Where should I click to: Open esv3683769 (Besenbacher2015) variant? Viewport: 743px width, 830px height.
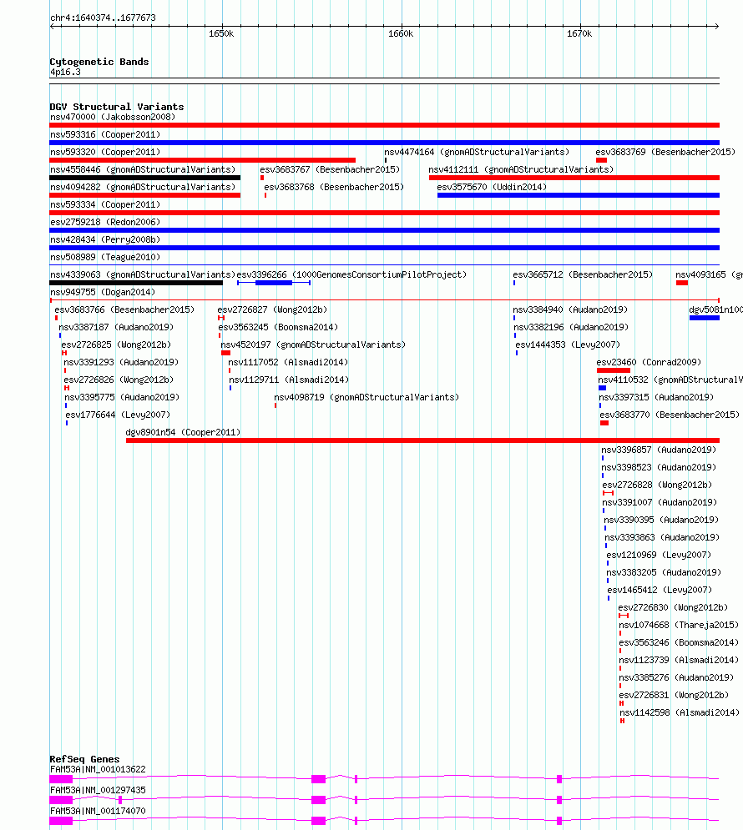(665, 152)
